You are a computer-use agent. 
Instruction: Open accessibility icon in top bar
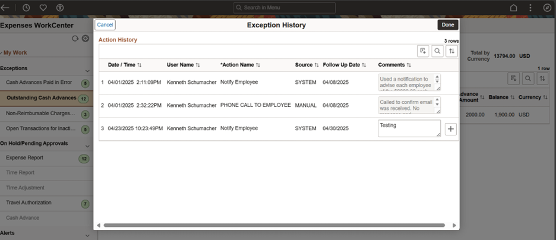point(60,8)
